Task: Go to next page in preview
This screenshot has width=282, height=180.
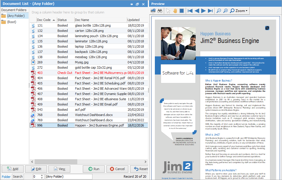Action: click(x=203, y=11)
